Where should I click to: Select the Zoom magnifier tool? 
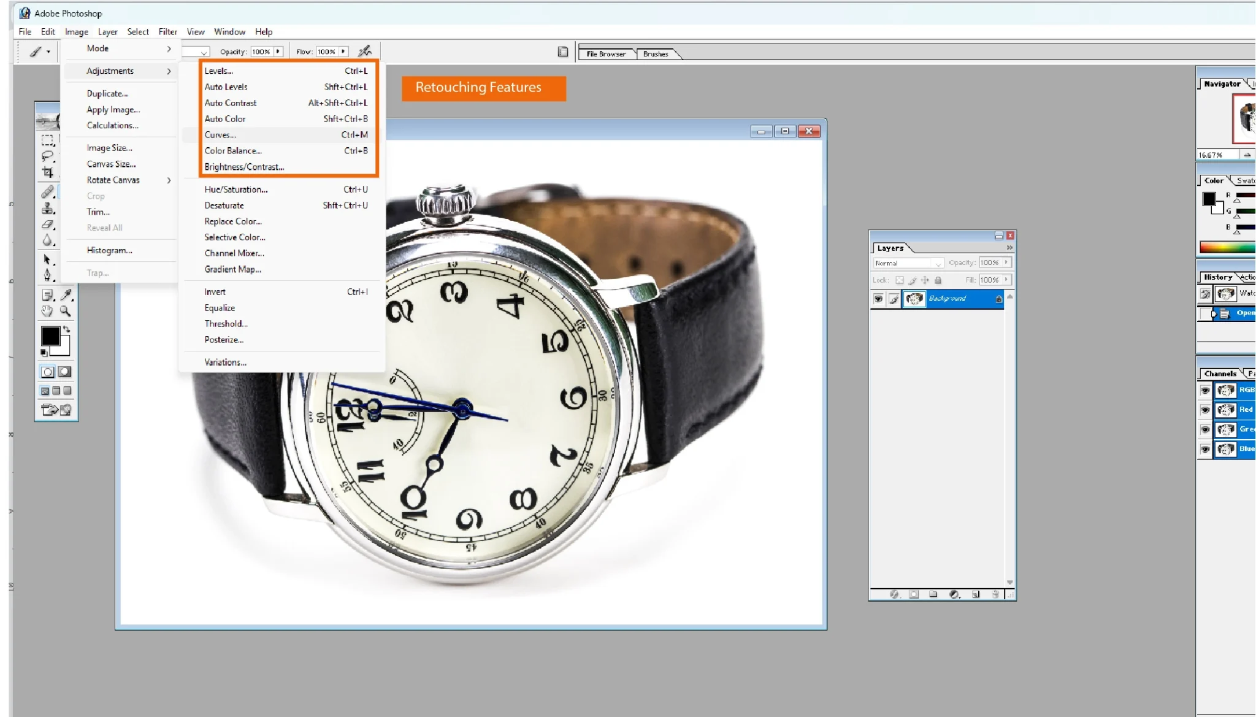[65, 312]
